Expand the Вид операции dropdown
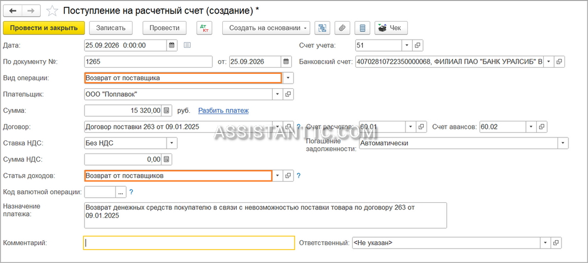The image size is (588, 263). [x=288, y=78]
